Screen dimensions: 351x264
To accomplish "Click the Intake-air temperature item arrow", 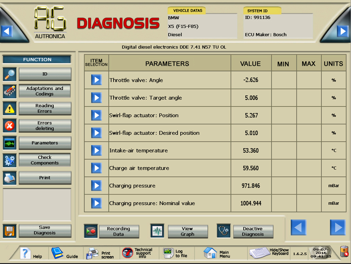I will [x=96, y=150].
